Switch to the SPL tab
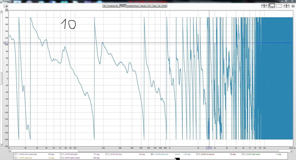Viewport: 296px width, 160px height. tap(105, 6)
